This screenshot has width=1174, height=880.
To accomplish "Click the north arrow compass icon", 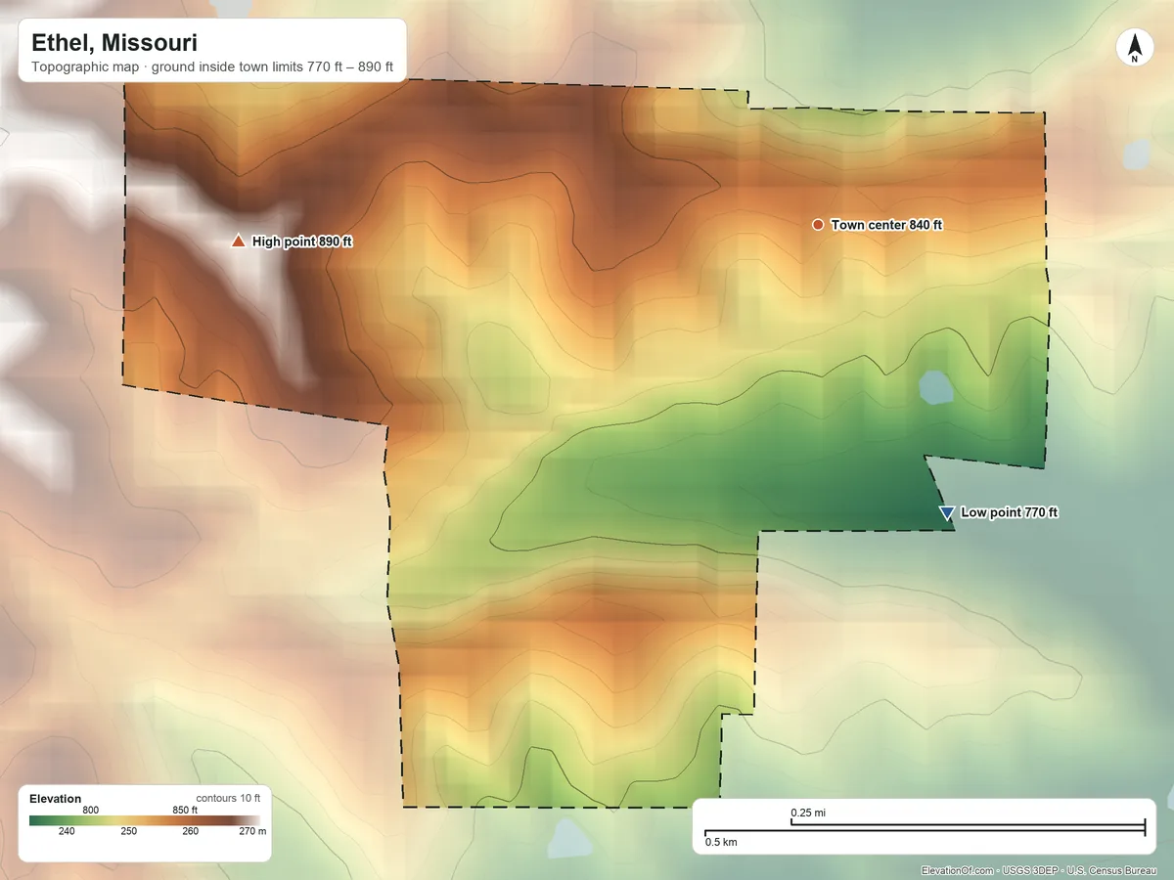I will [x=1134, y=48].
